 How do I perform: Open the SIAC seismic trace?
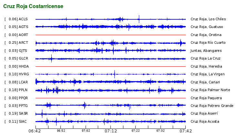coord(111,121)
